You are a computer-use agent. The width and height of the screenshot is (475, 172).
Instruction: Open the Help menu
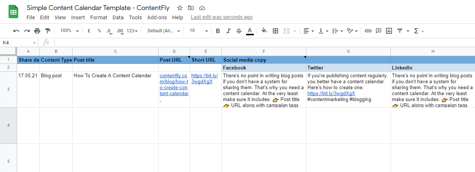[178, 17]
